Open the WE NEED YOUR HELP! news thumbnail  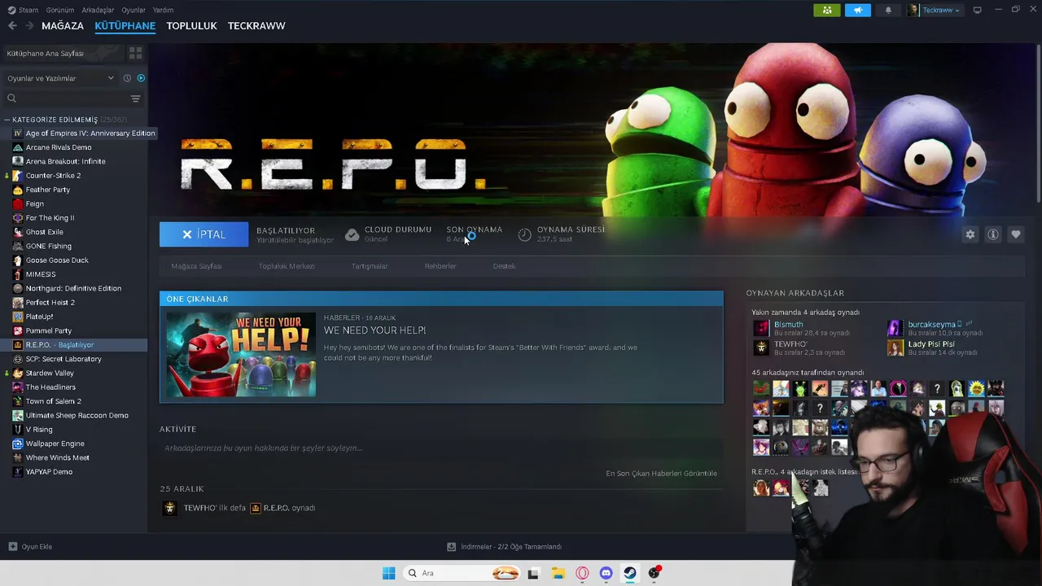point(241,354)
